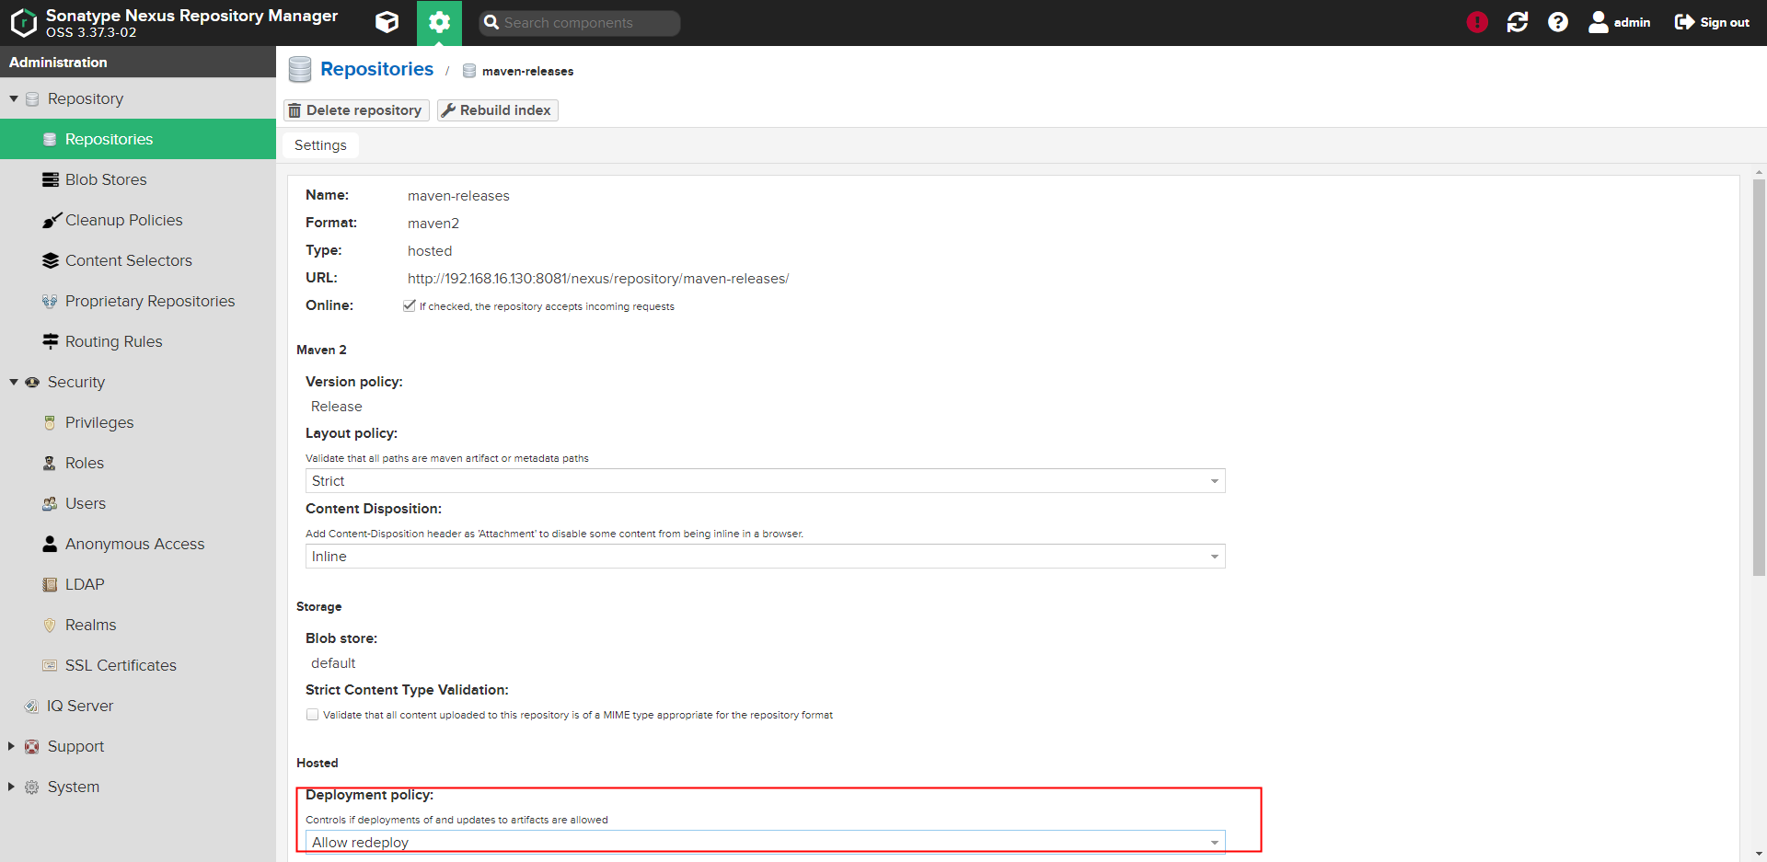Viewport: 1767px width, 862px height.
Task: Collapse the Security tree section
Action: pyautogui.click(x=14, y=382)
